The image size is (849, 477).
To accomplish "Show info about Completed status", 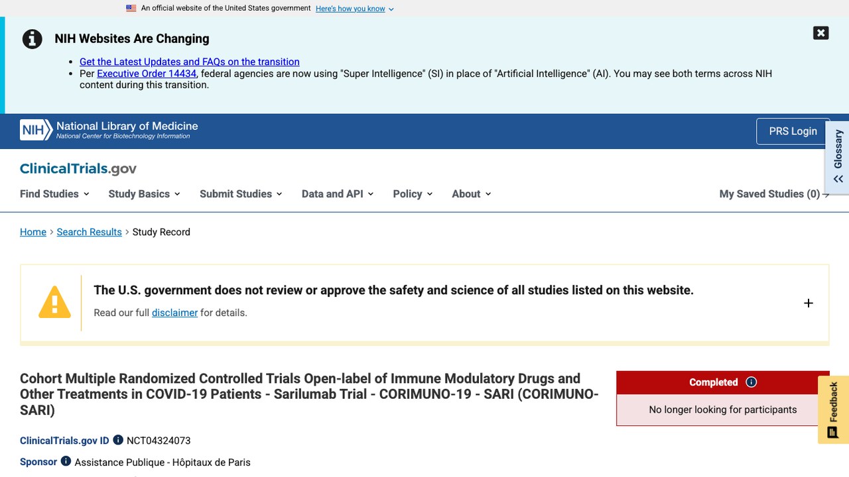I will pos(751,382).
